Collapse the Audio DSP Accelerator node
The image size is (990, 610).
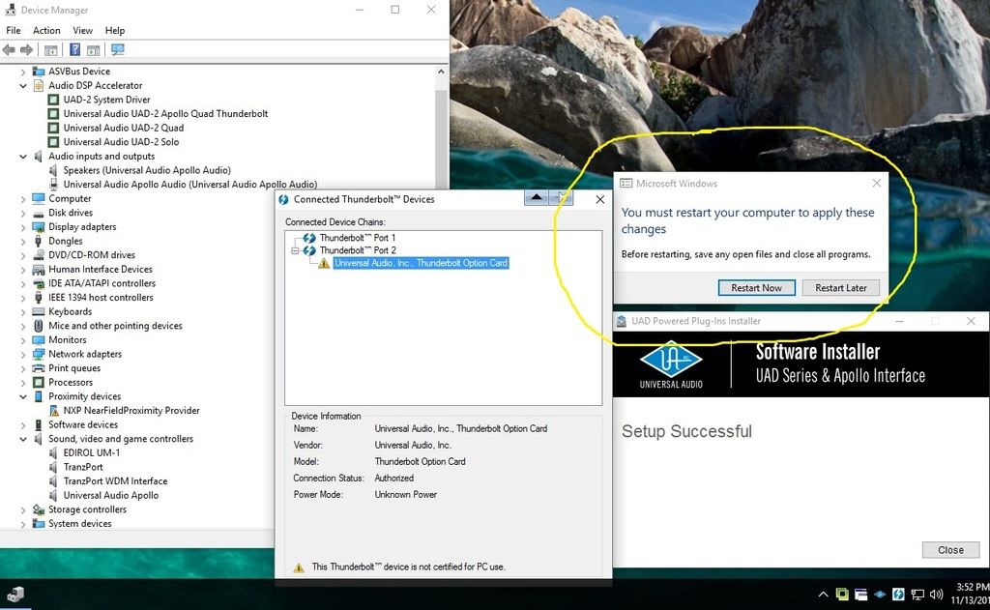[24, 86]
